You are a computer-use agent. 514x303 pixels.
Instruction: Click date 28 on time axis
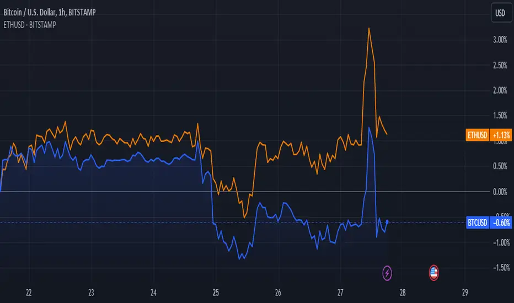click(403, 293)
